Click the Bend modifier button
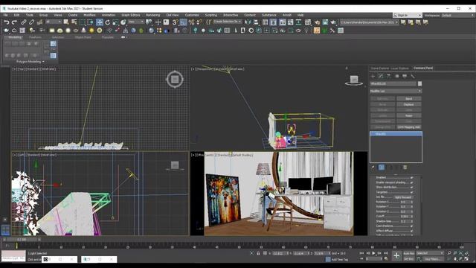The image size is (476, 268). click(x=408, y=99)
